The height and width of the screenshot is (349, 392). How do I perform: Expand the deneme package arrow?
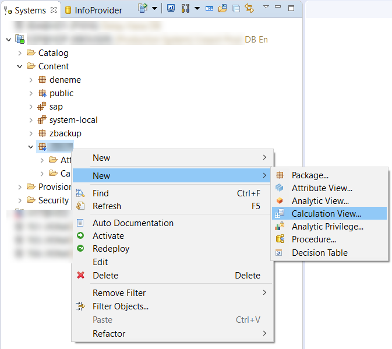[31, 80]
